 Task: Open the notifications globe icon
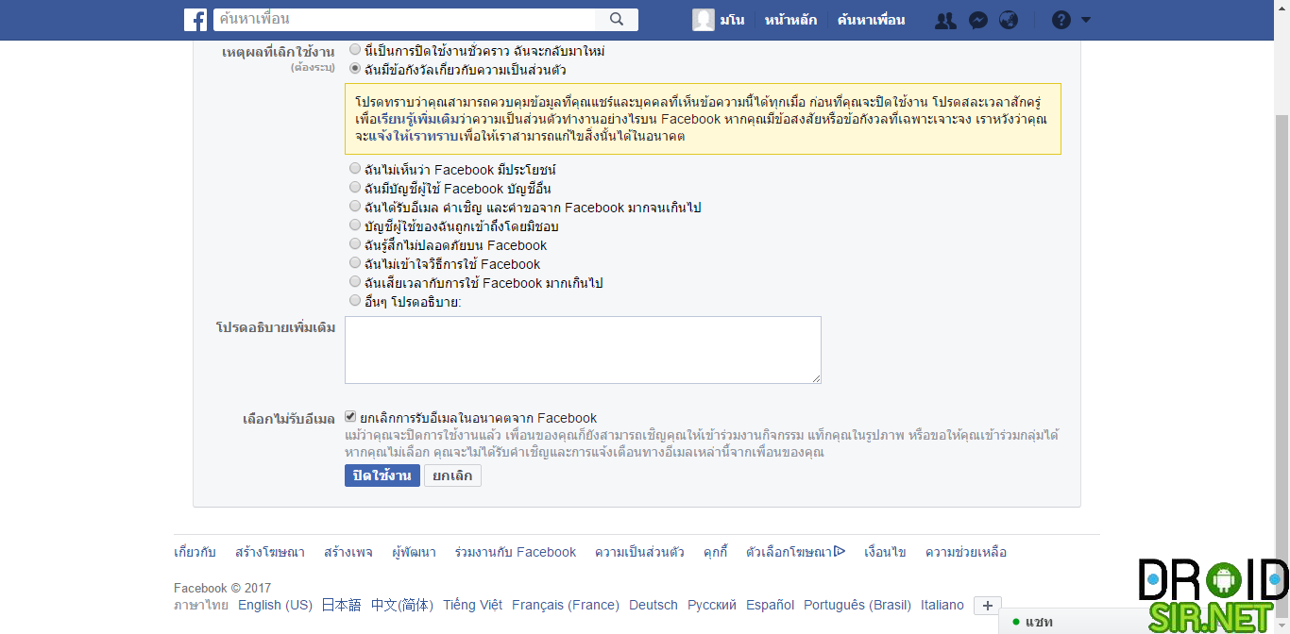(x=1009, y=20)
